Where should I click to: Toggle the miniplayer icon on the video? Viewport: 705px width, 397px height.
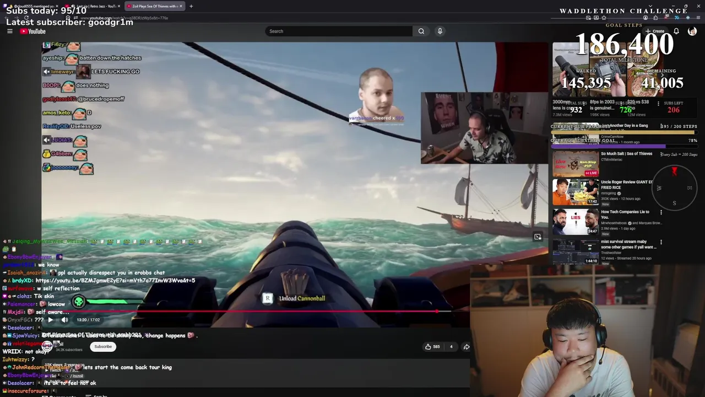click(x=538, y=237)
